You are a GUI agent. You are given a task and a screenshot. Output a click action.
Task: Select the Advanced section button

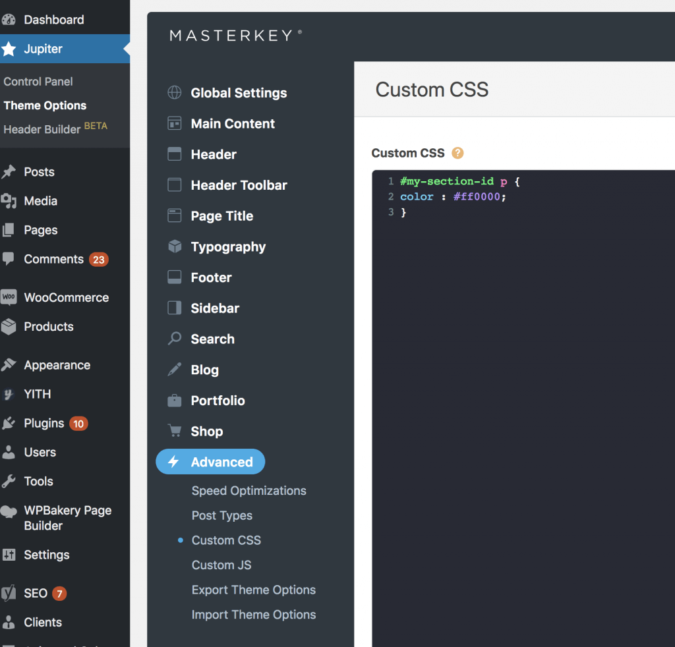click(x=210, y=462)
